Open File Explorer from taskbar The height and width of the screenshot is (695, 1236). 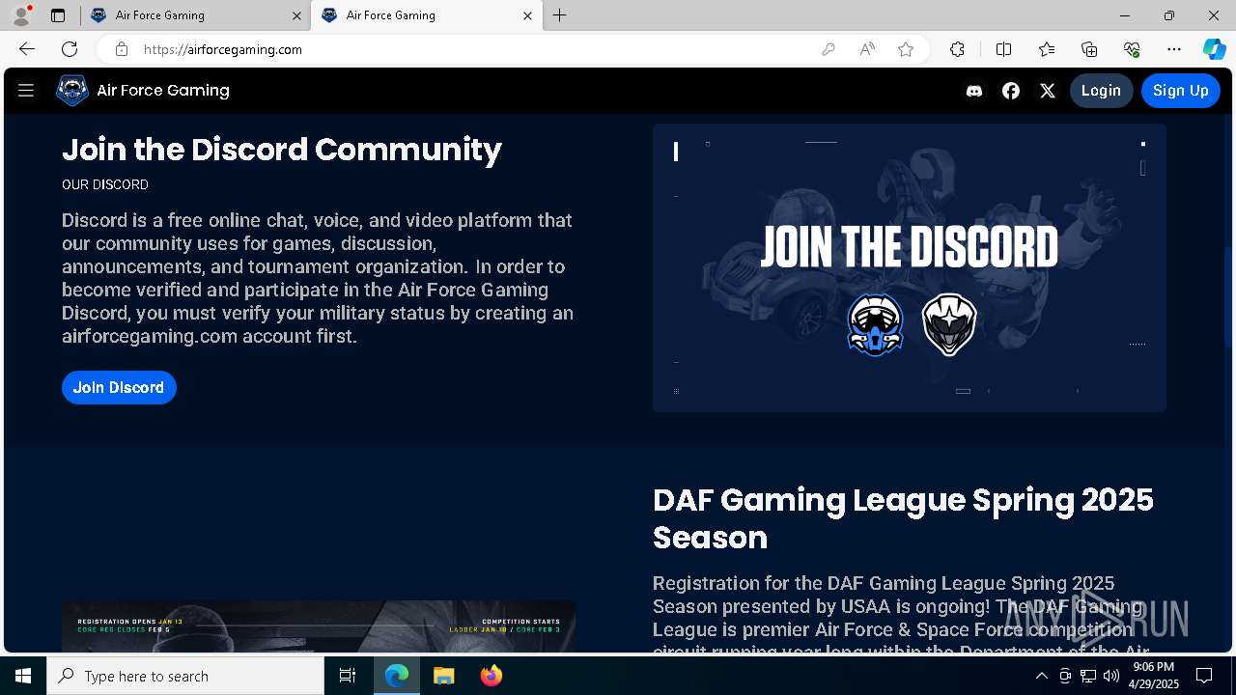[x=443, y=676]
